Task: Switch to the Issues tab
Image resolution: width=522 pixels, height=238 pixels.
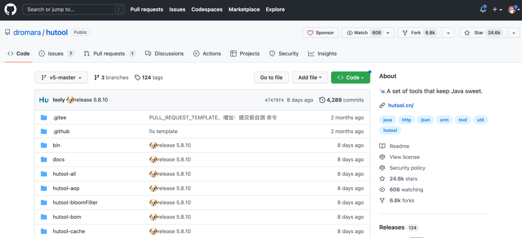Action: click(56, 54)
